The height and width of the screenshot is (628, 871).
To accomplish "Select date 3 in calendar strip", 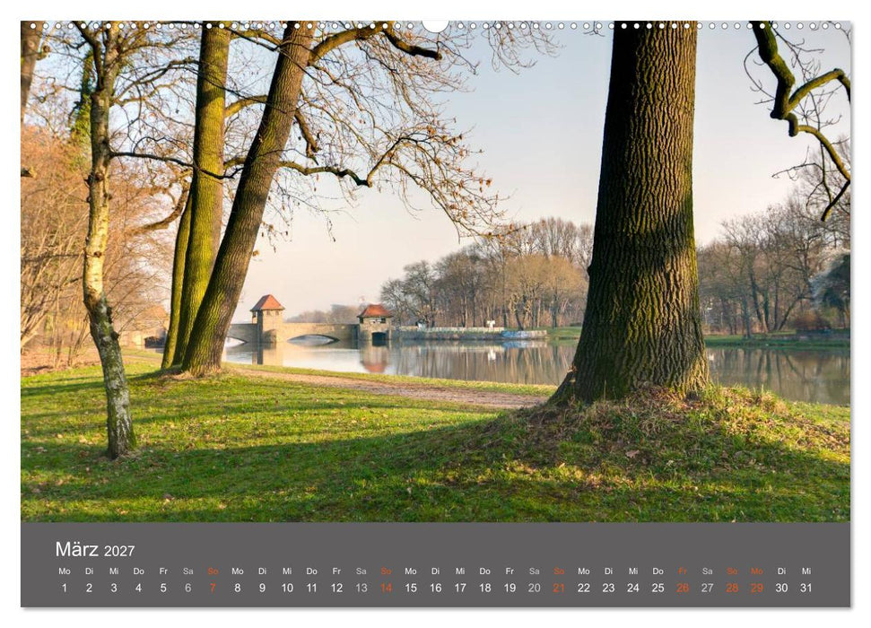I will click(x=114, y=588).
